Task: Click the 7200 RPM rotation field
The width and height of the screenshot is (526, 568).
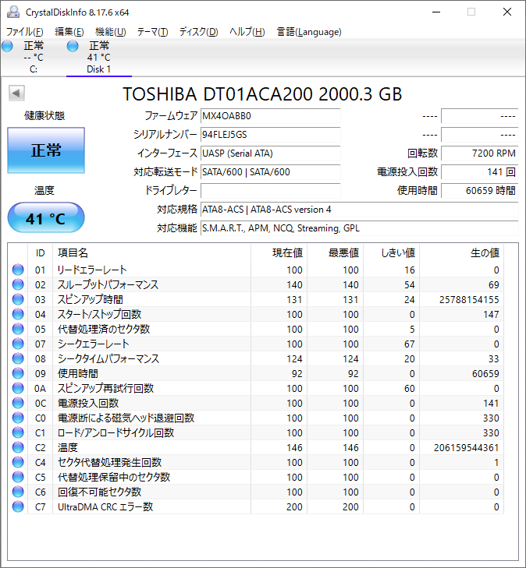Action: (480, 153)
